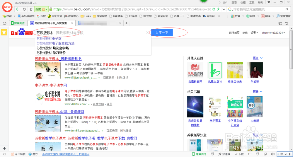Select suggestion 苏教版教材 埃及金字塔
Viewport: 293px width, 157px height.
pyautogui.click(x=53, y=48)
